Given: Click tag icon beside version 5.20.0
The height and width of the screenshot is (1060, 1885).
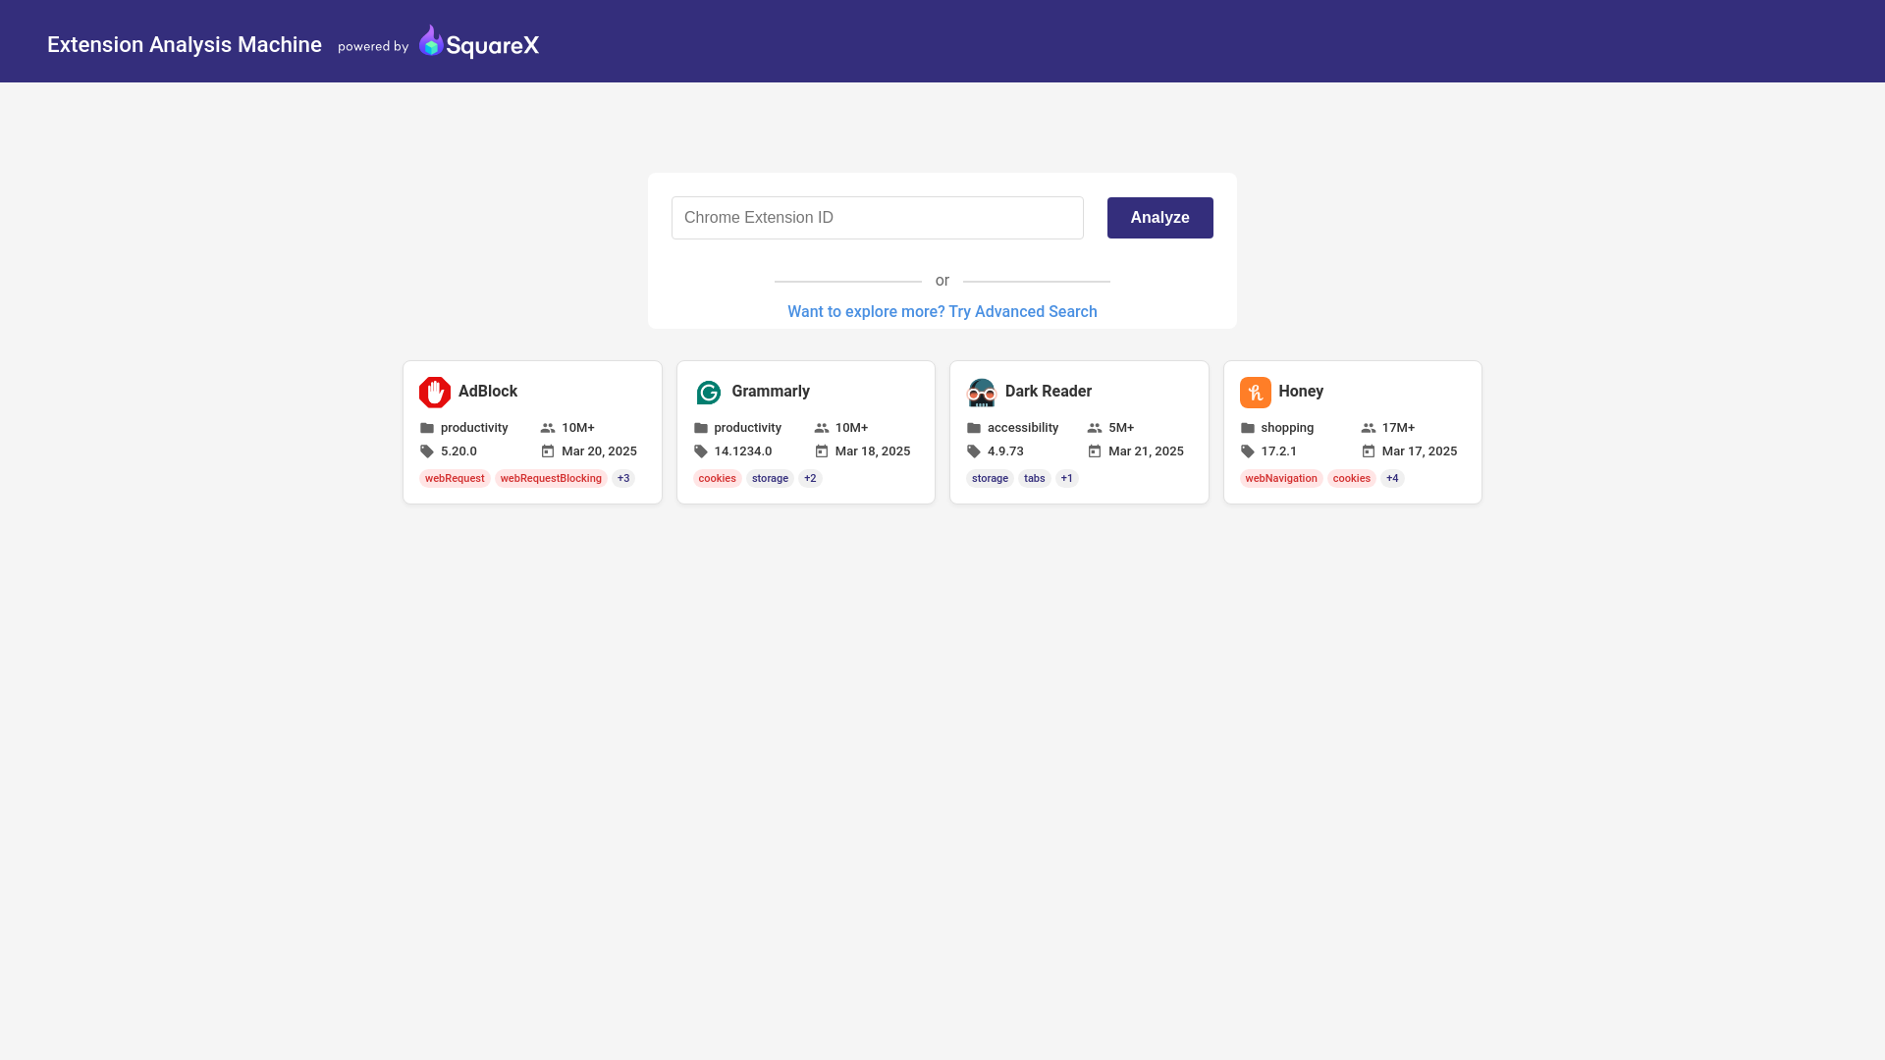Looking at the screenshot, I should [427, 451].
